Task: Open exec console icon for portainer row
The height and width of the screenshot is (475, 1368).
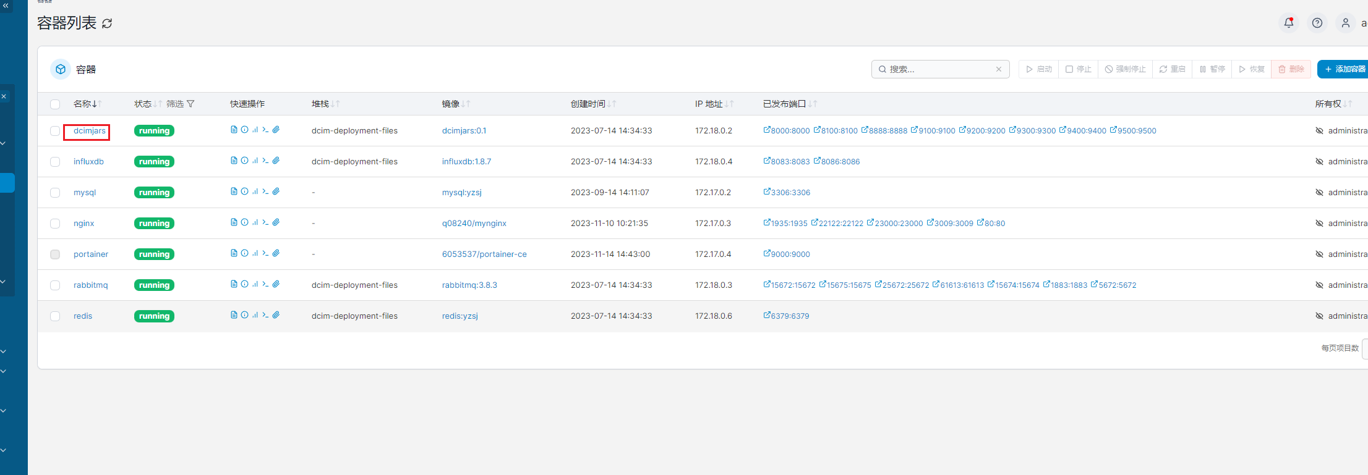Action: [x=265, y=253]
